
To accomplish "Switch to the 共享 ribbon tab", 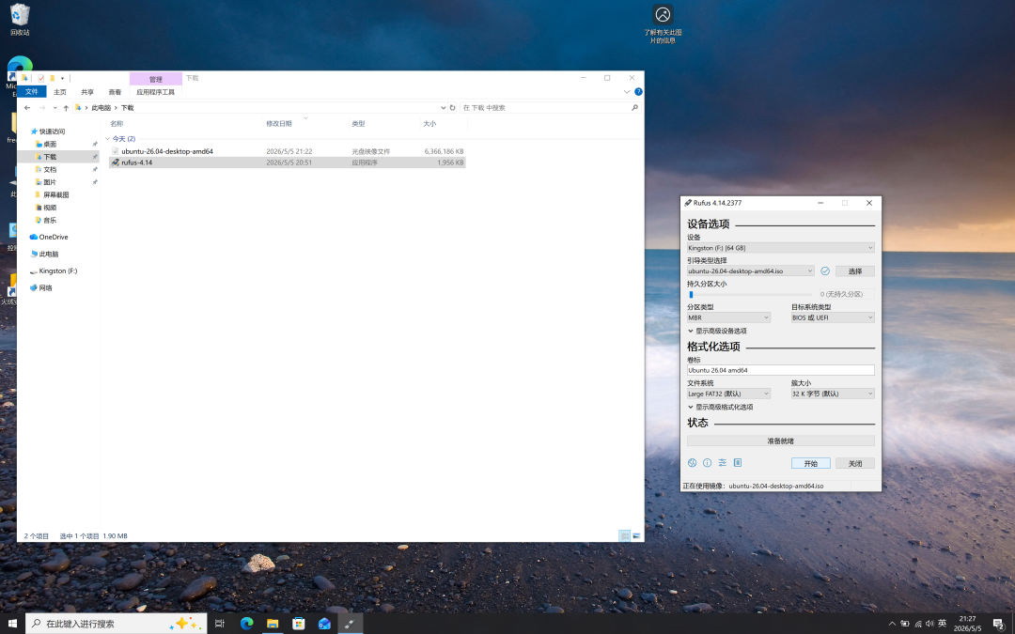I will [x=87, y=92].
